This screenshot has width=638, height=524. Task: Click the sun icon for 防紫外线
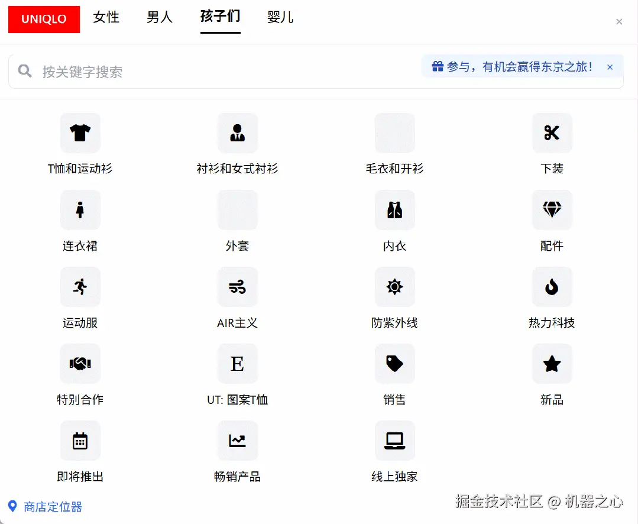coord(394,287)
